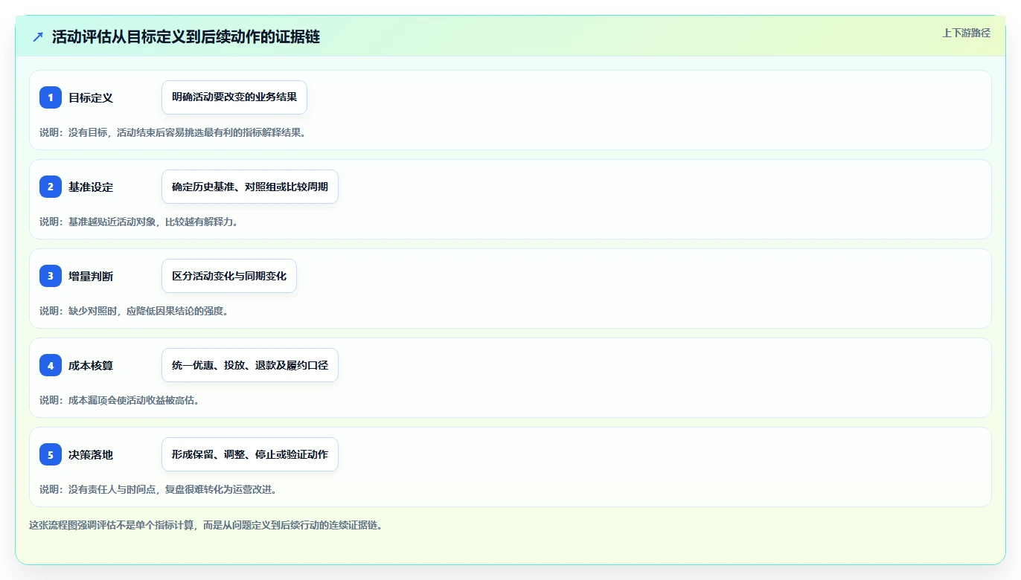Select the 统一优惠、投放、退款及履约口径 chip
Viewport: 1021px width, 580px height.
(250, 365)
